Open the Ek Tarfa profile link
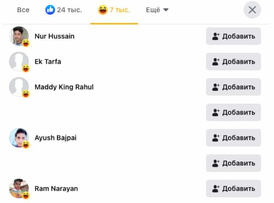Viewport: 274px width, 203px height. [48, 62]
